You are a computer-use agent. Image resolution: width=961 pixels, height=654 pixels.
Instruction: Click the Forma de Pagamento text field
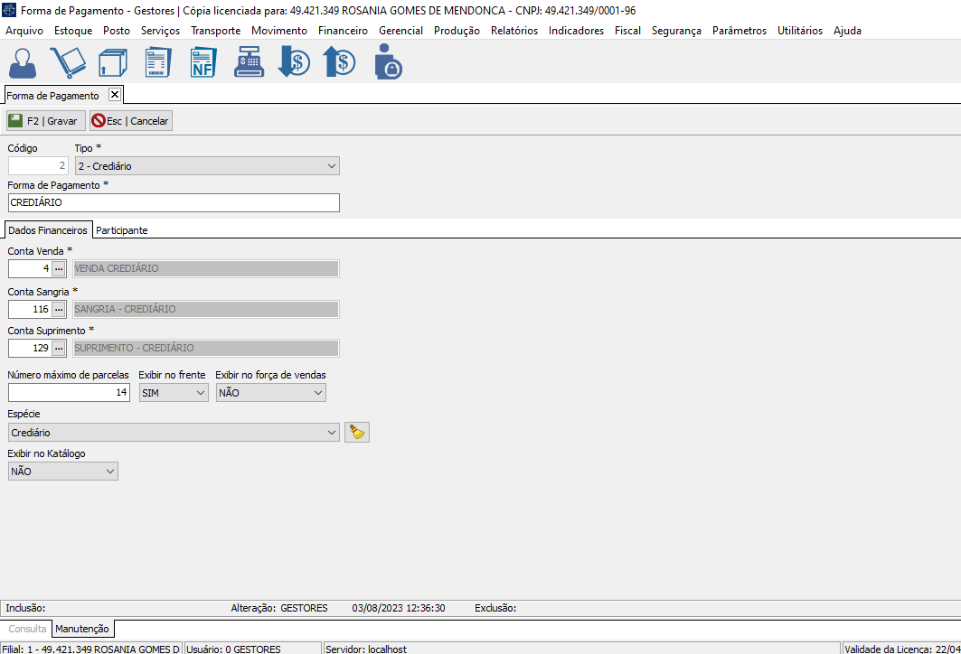click(174, 202)
